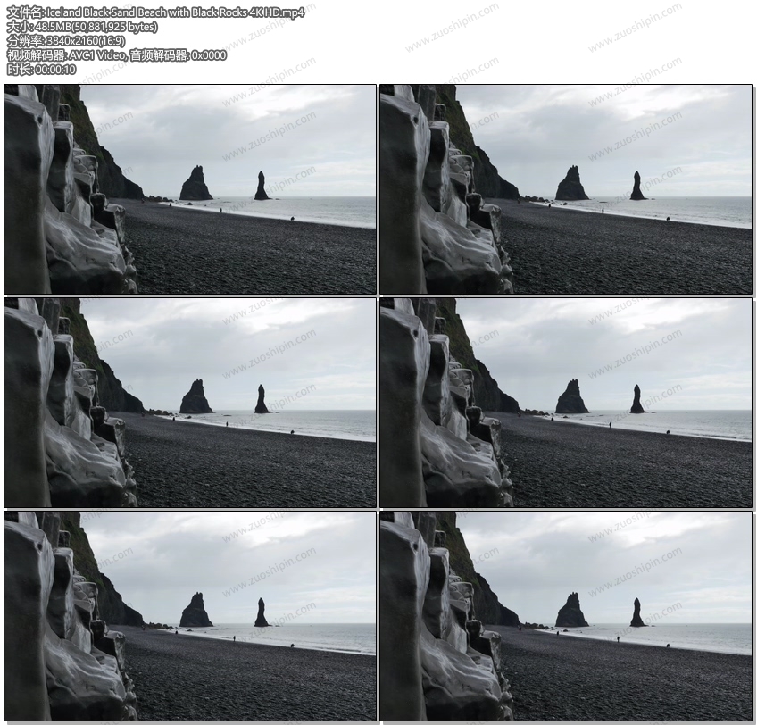Click the wide sea stack in top-left frame
Image resolution: width=757 pixels, height=725 pixels.
coord(195,185)
